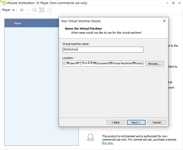Maximize the VMware Player window
Viewport: 183px width, 150px height.
click(x=174, y=3)
